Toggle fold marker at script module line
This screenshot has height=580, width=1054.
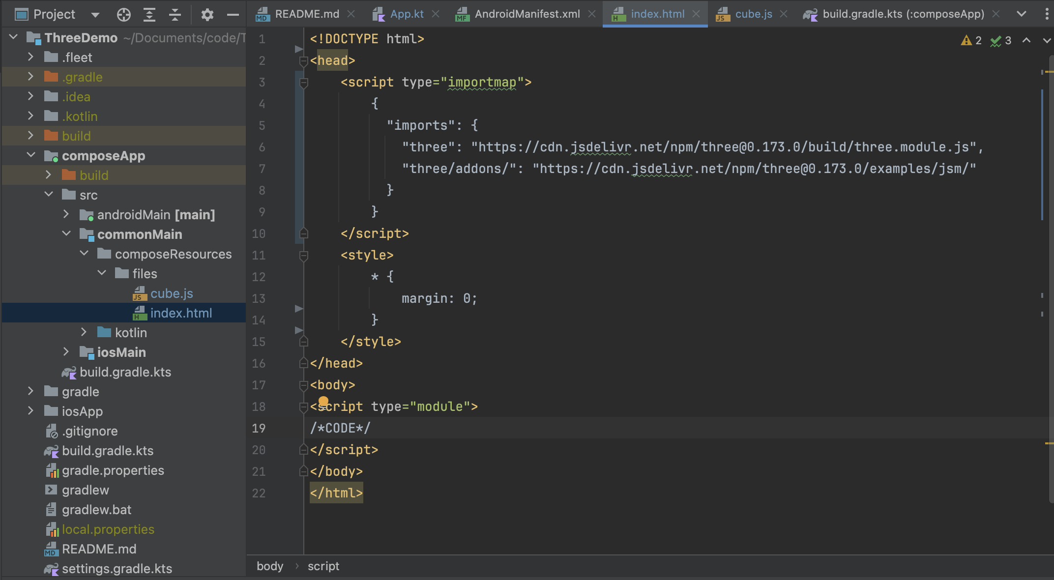(x=304, y=406)
